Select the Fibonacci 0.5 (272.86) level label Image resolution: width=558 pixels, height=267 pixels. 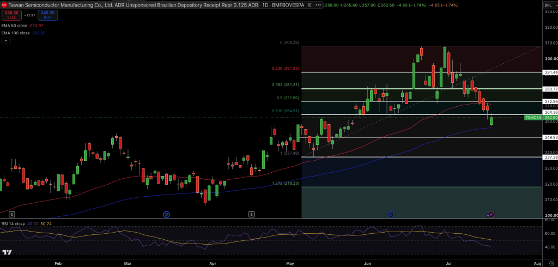click(x=288, y=98)
